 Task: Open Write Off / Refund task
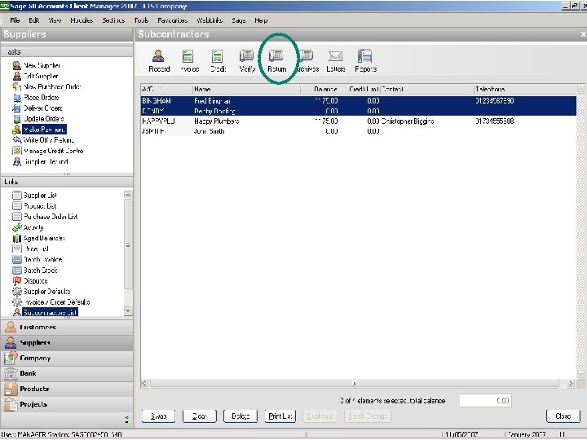pyautogui.click(x=43, y=140)
